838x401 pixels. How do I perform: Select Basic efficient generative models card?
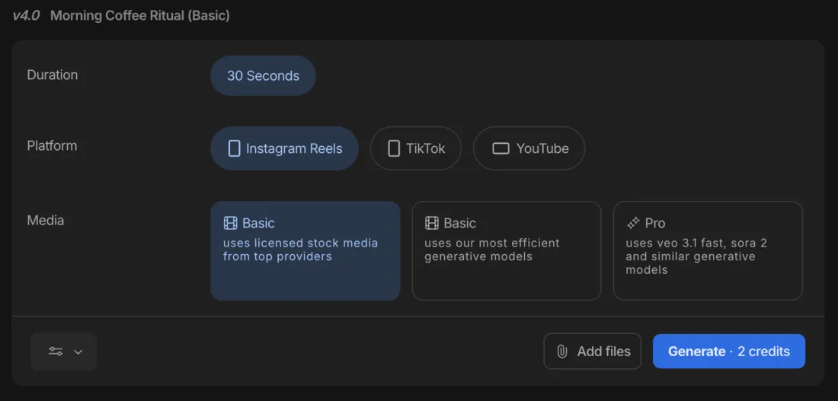(507, 250)
